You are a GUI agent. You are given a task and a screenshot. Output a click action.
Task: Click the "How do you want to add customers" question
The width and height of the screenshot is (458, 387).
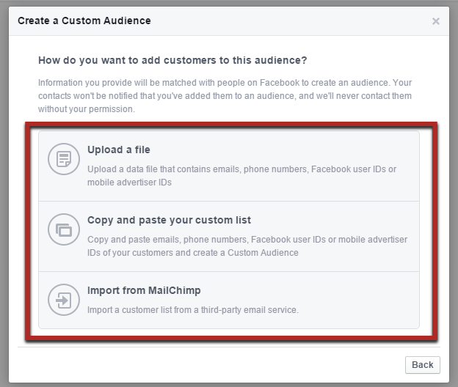click(173, 60)
